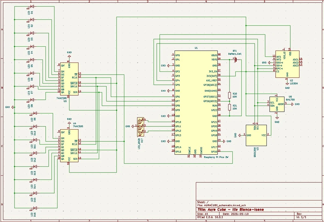Select the U3 SSD1306 display block
The width and height of the screenshot is (324, 222).
(256, 135)
